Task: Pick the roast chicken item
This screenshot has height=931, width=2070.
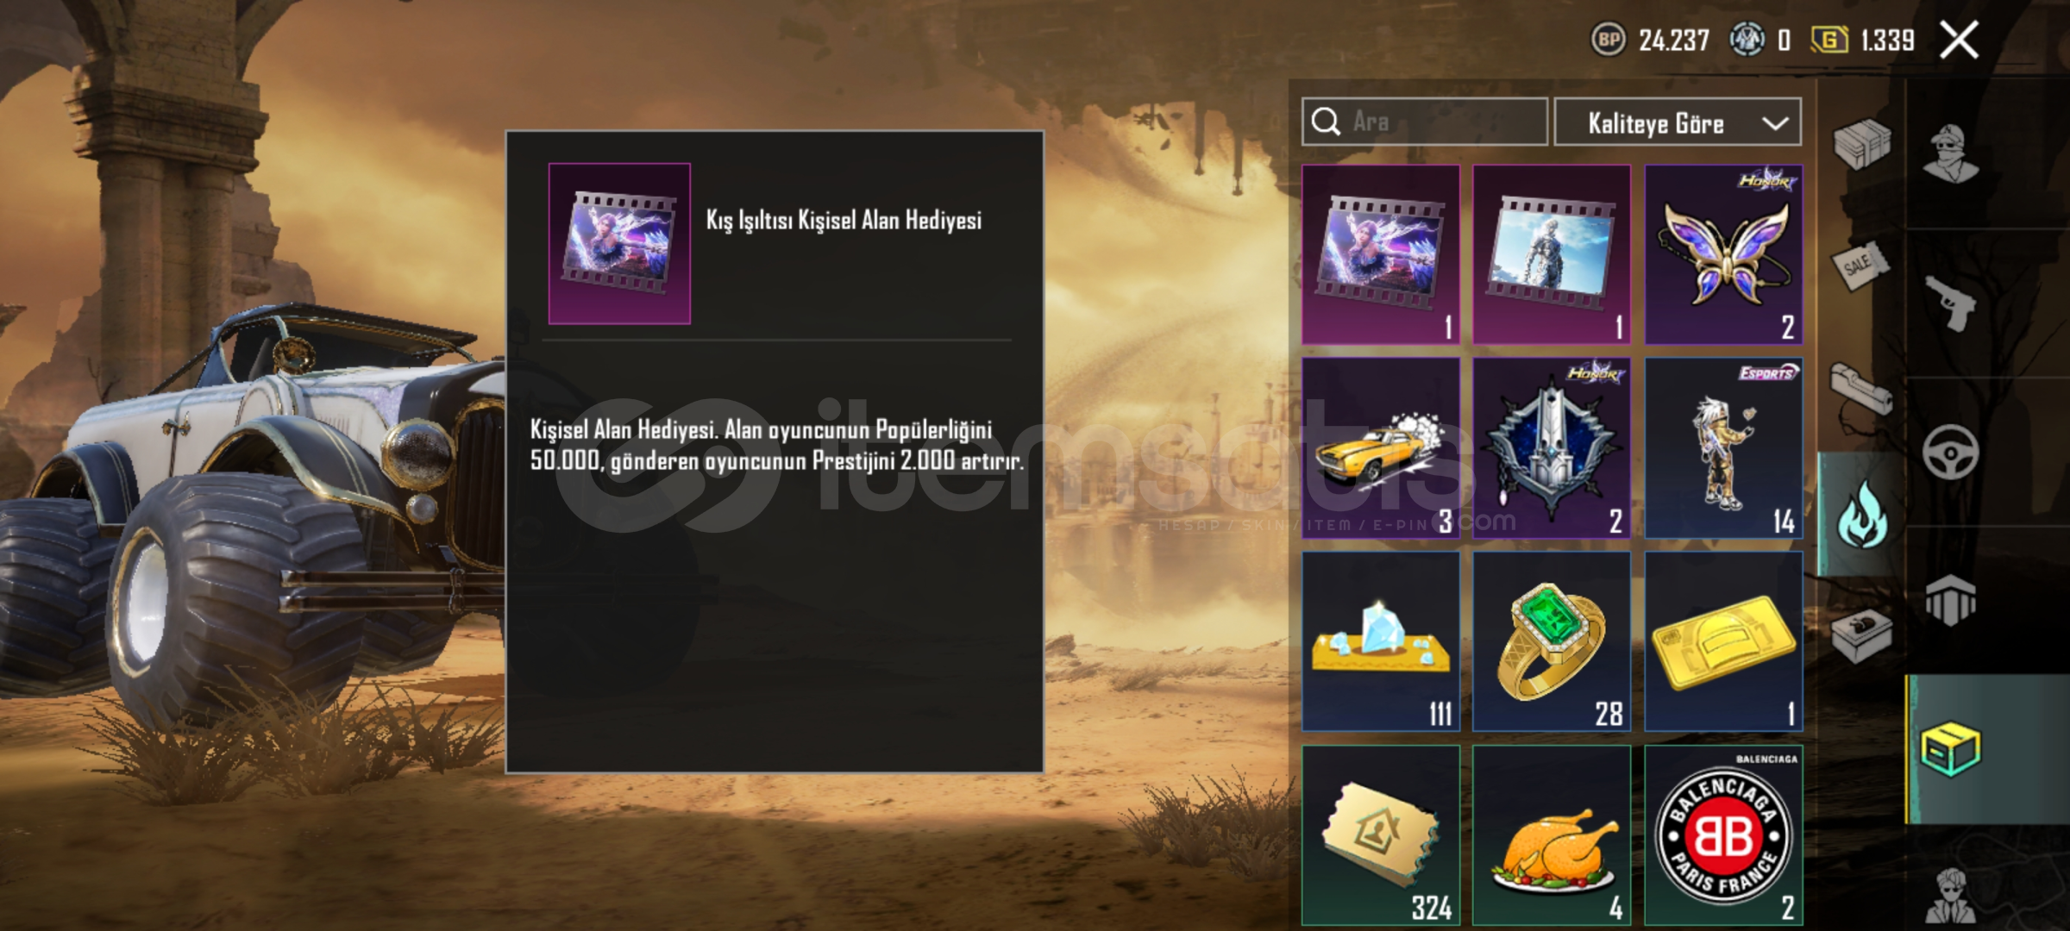Action: point(1552,835)
